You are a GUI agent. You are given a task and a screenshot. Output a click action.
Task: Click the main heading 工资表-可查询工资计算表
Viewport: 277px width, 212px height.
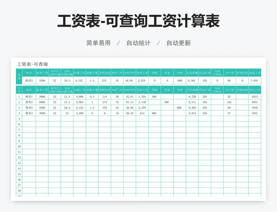[138, 21]
